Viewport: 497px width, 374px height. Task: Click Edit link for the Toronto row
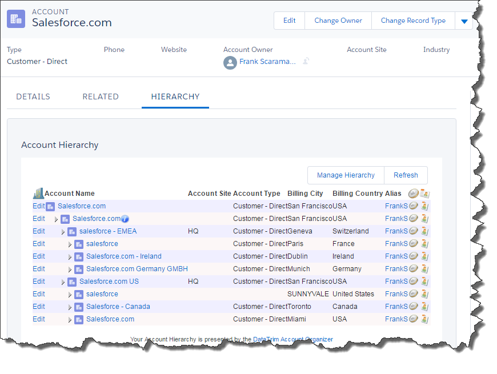coord(39,307)
